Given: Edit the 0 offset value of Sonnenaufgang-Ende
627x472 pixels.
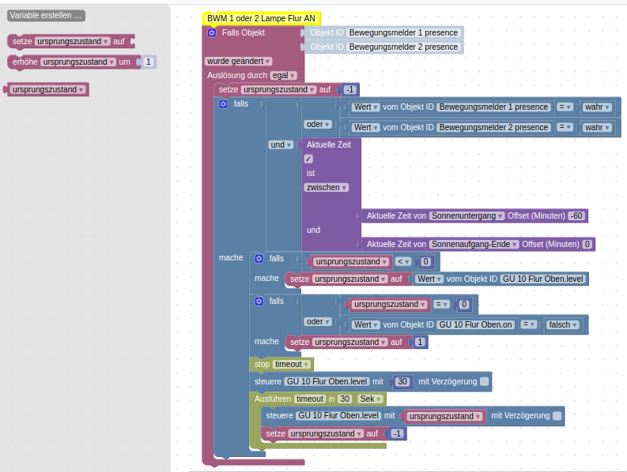Looking at the screenshot, I should point(587,244).
